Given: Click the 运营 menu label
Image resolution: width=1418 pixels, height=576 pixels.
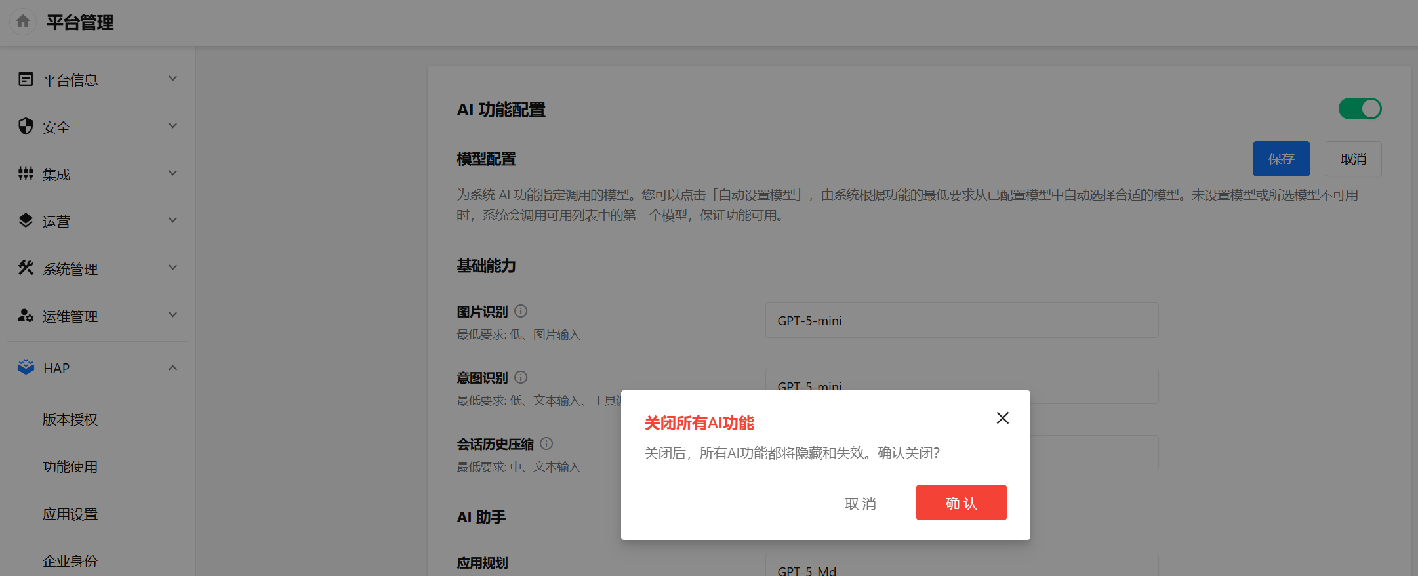Looking at the screenshot, I should point(56,222).
